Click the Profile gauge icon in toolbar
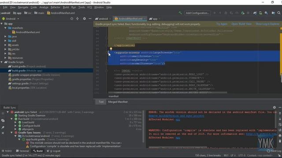 coord(237,13)
